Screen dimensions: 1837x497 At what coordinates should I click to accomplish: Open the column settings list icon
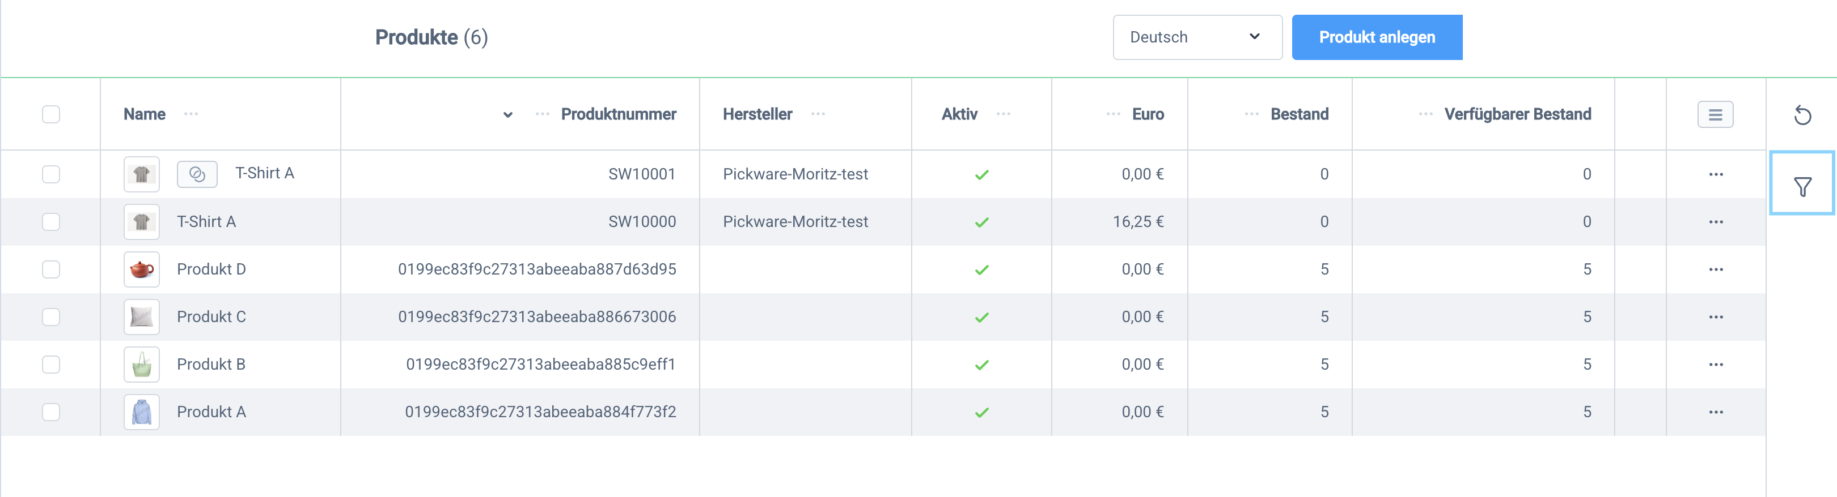point(1715,115)
